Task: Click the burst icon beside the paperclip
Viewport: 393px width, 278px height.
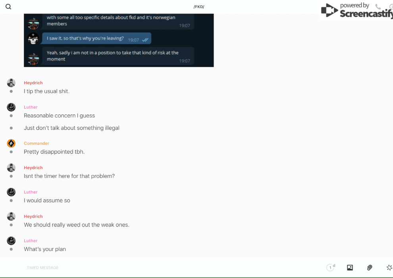Action: pyautogui.click(x=389, y=267)
